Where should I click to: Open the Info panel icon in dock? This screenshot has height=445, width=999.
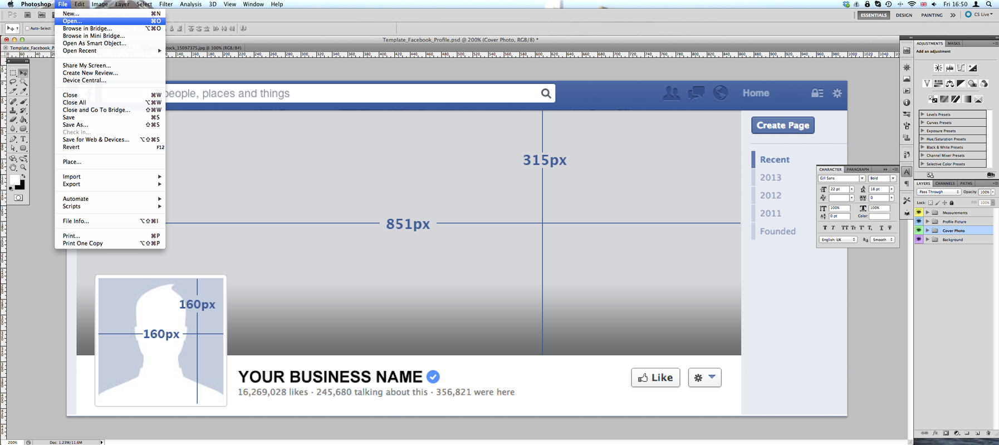(907, 102)
